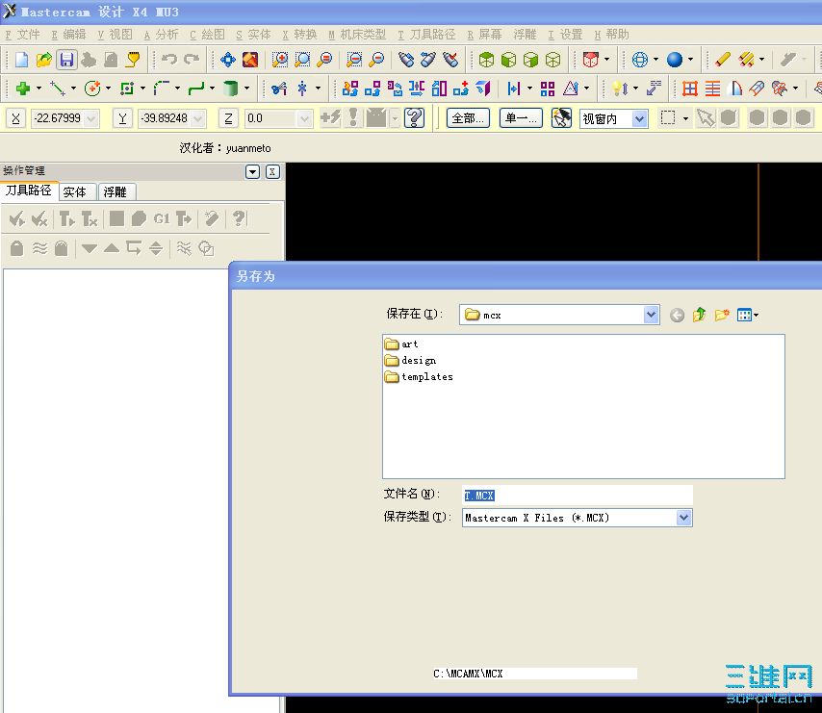Click the Go back arrow in Save As dialog
Viewport: 822px width, 713px height.
[x=677, y=315]
